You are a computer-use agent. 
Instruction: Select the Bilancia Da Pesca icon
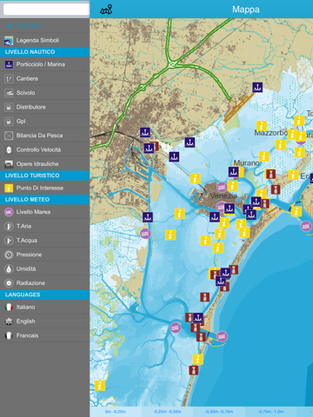[x=9, y=136]
